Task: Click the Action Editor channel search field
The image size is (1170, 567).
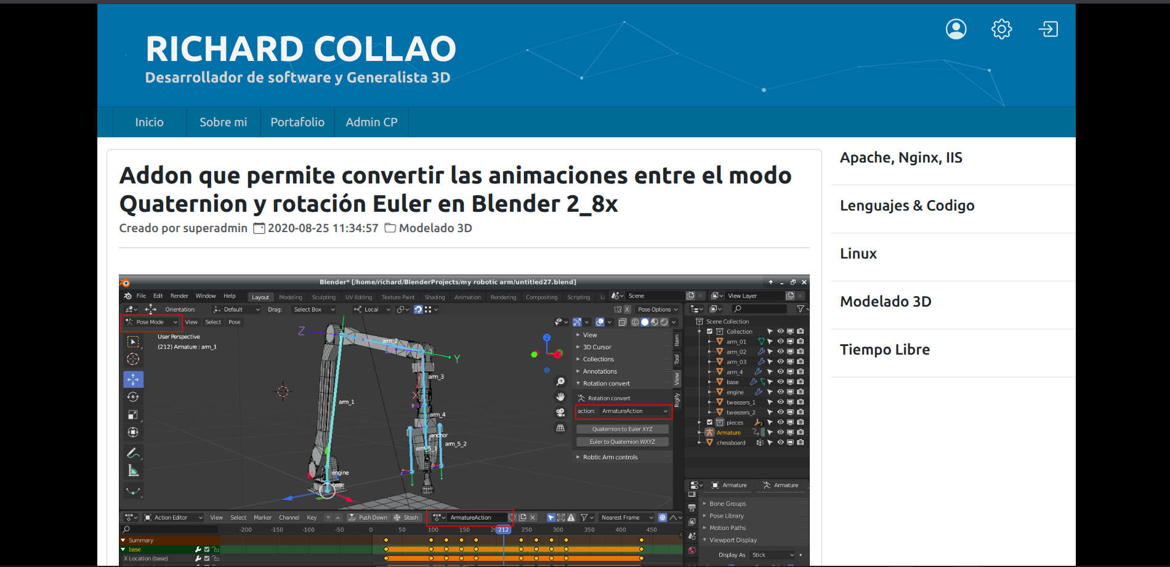Action: tap(171, 530)
